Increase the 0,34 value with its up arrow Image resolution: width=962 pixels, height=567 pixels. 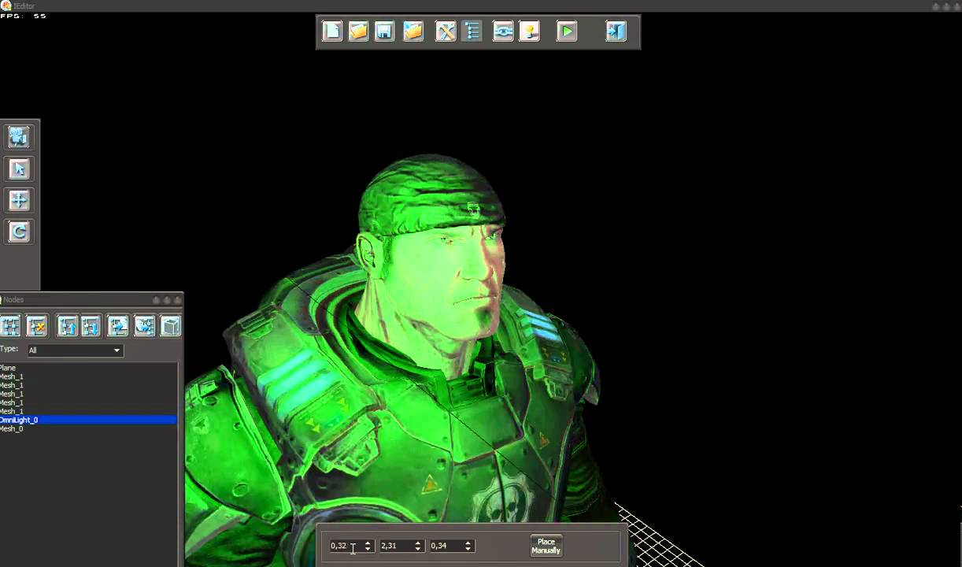pos(468,543)
